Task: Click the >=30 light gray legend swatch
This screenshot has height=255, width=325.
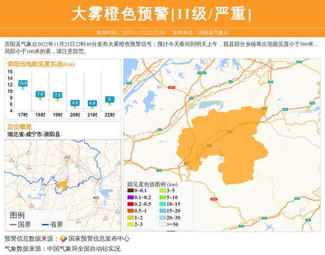Action: [x=162, y=224]
